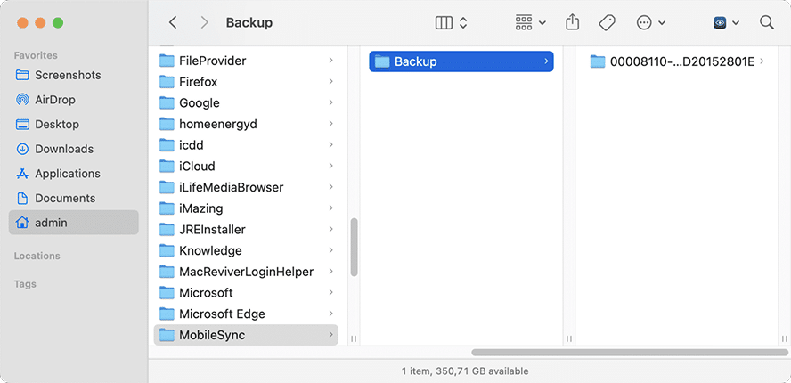Open Downloads in the sidebar

tap(74, 149)
